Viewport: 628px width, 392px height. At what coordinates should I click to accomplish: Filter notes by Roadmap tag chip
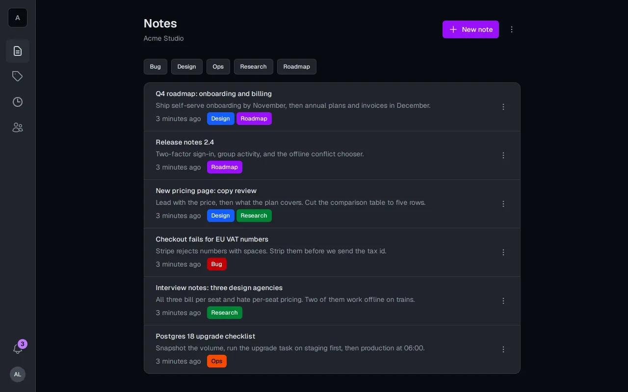[x=297, y=67]
